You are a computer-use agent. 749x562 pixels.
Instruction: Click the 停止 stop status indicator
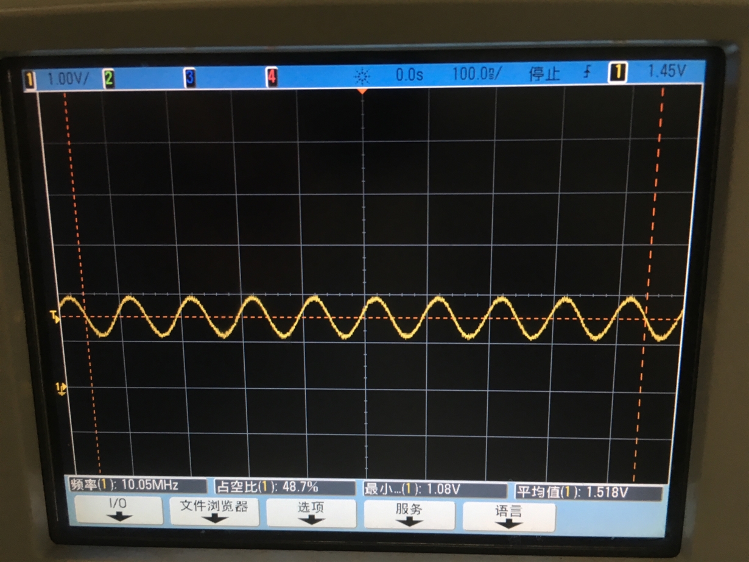[x=544, y=74]
